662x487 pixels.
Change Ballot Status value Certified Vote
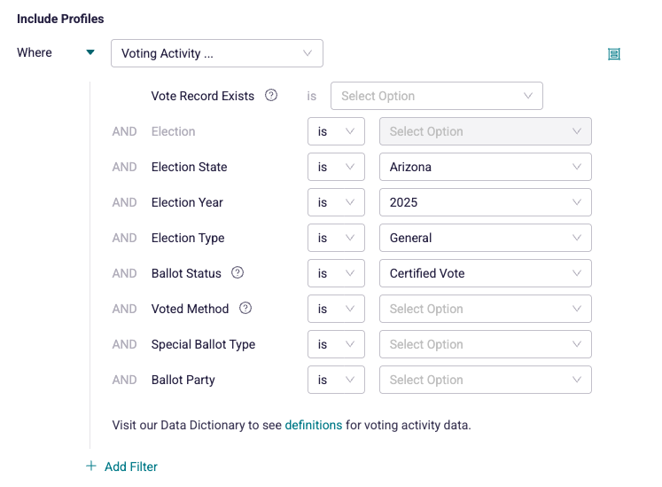coord(486,273)
